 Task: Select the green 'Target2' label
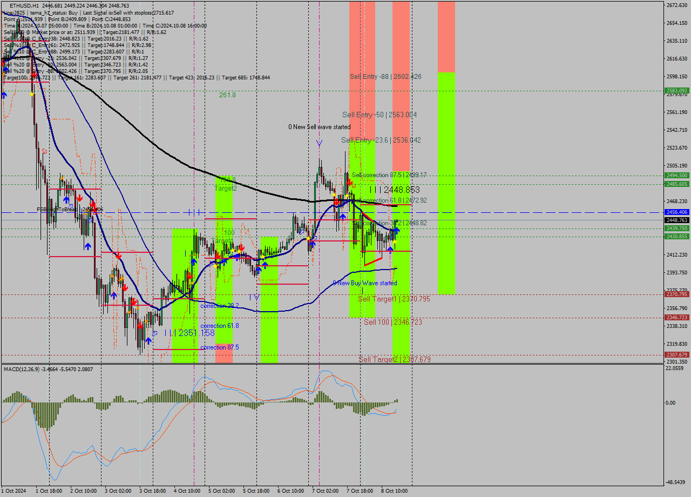point(226,189)
